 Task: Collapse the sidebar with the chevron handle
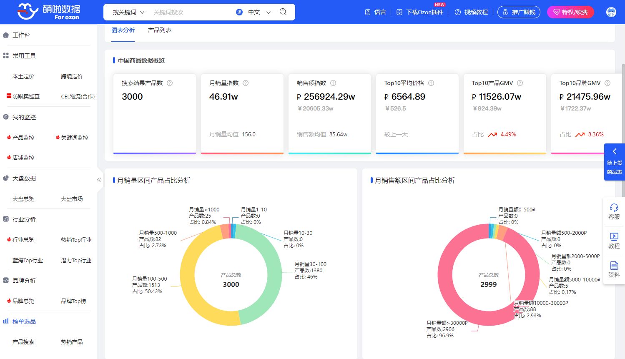(99, 180)
